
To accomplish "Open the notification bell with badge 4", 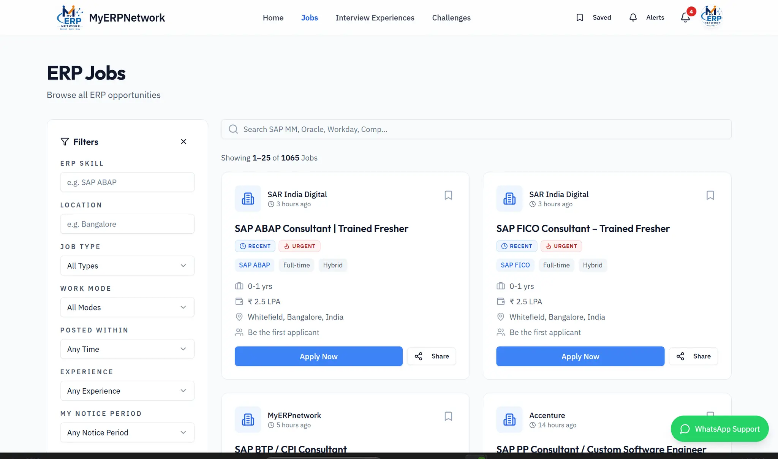I will pos(686,17).
